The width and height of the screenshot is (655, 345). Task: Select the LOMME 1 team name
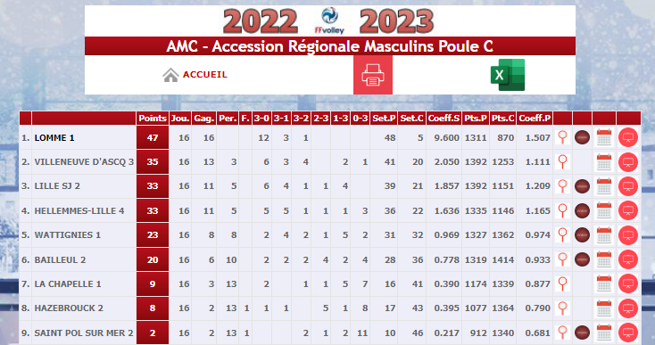click(x=54, y=137)
